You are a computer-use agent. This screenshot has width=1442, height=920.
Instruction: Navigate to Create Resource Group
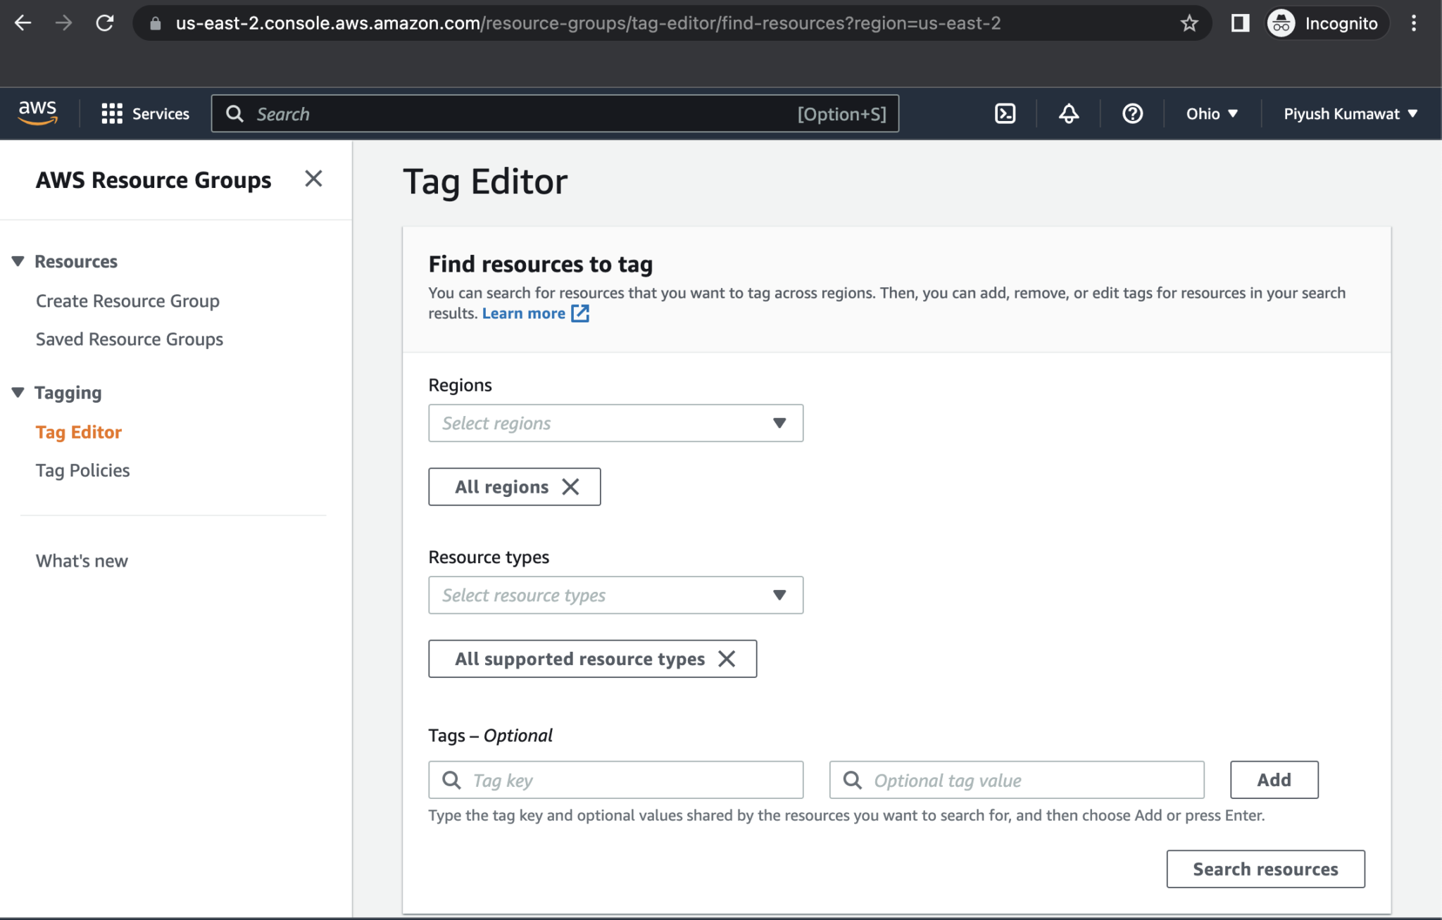click(x=127, y=301)
